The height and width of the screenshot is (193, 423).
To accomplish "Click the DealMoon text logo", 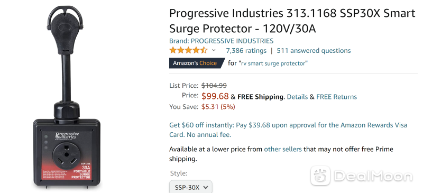I will tap(373, 176).
